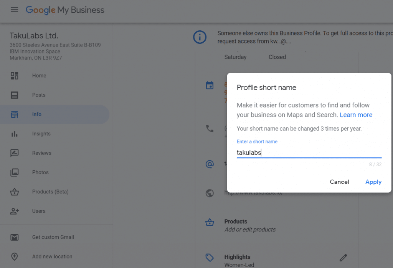Open Home in the sidebar
393x268 pixels.
(39, 76)
